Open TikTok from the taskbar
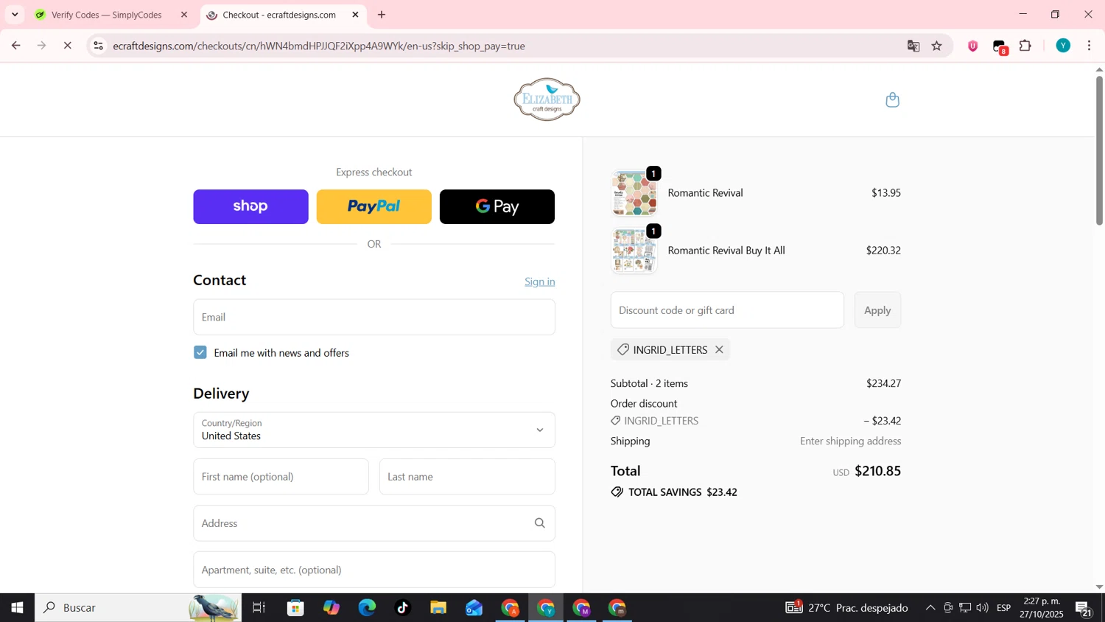Viewport: 1105px width, 622px height. point(402,608)
